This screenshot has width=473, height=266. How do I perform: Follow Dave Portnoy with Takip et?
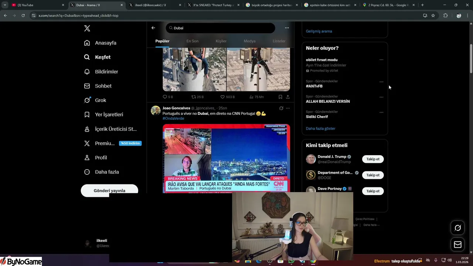pyautogui.click(x=373, y=191)
